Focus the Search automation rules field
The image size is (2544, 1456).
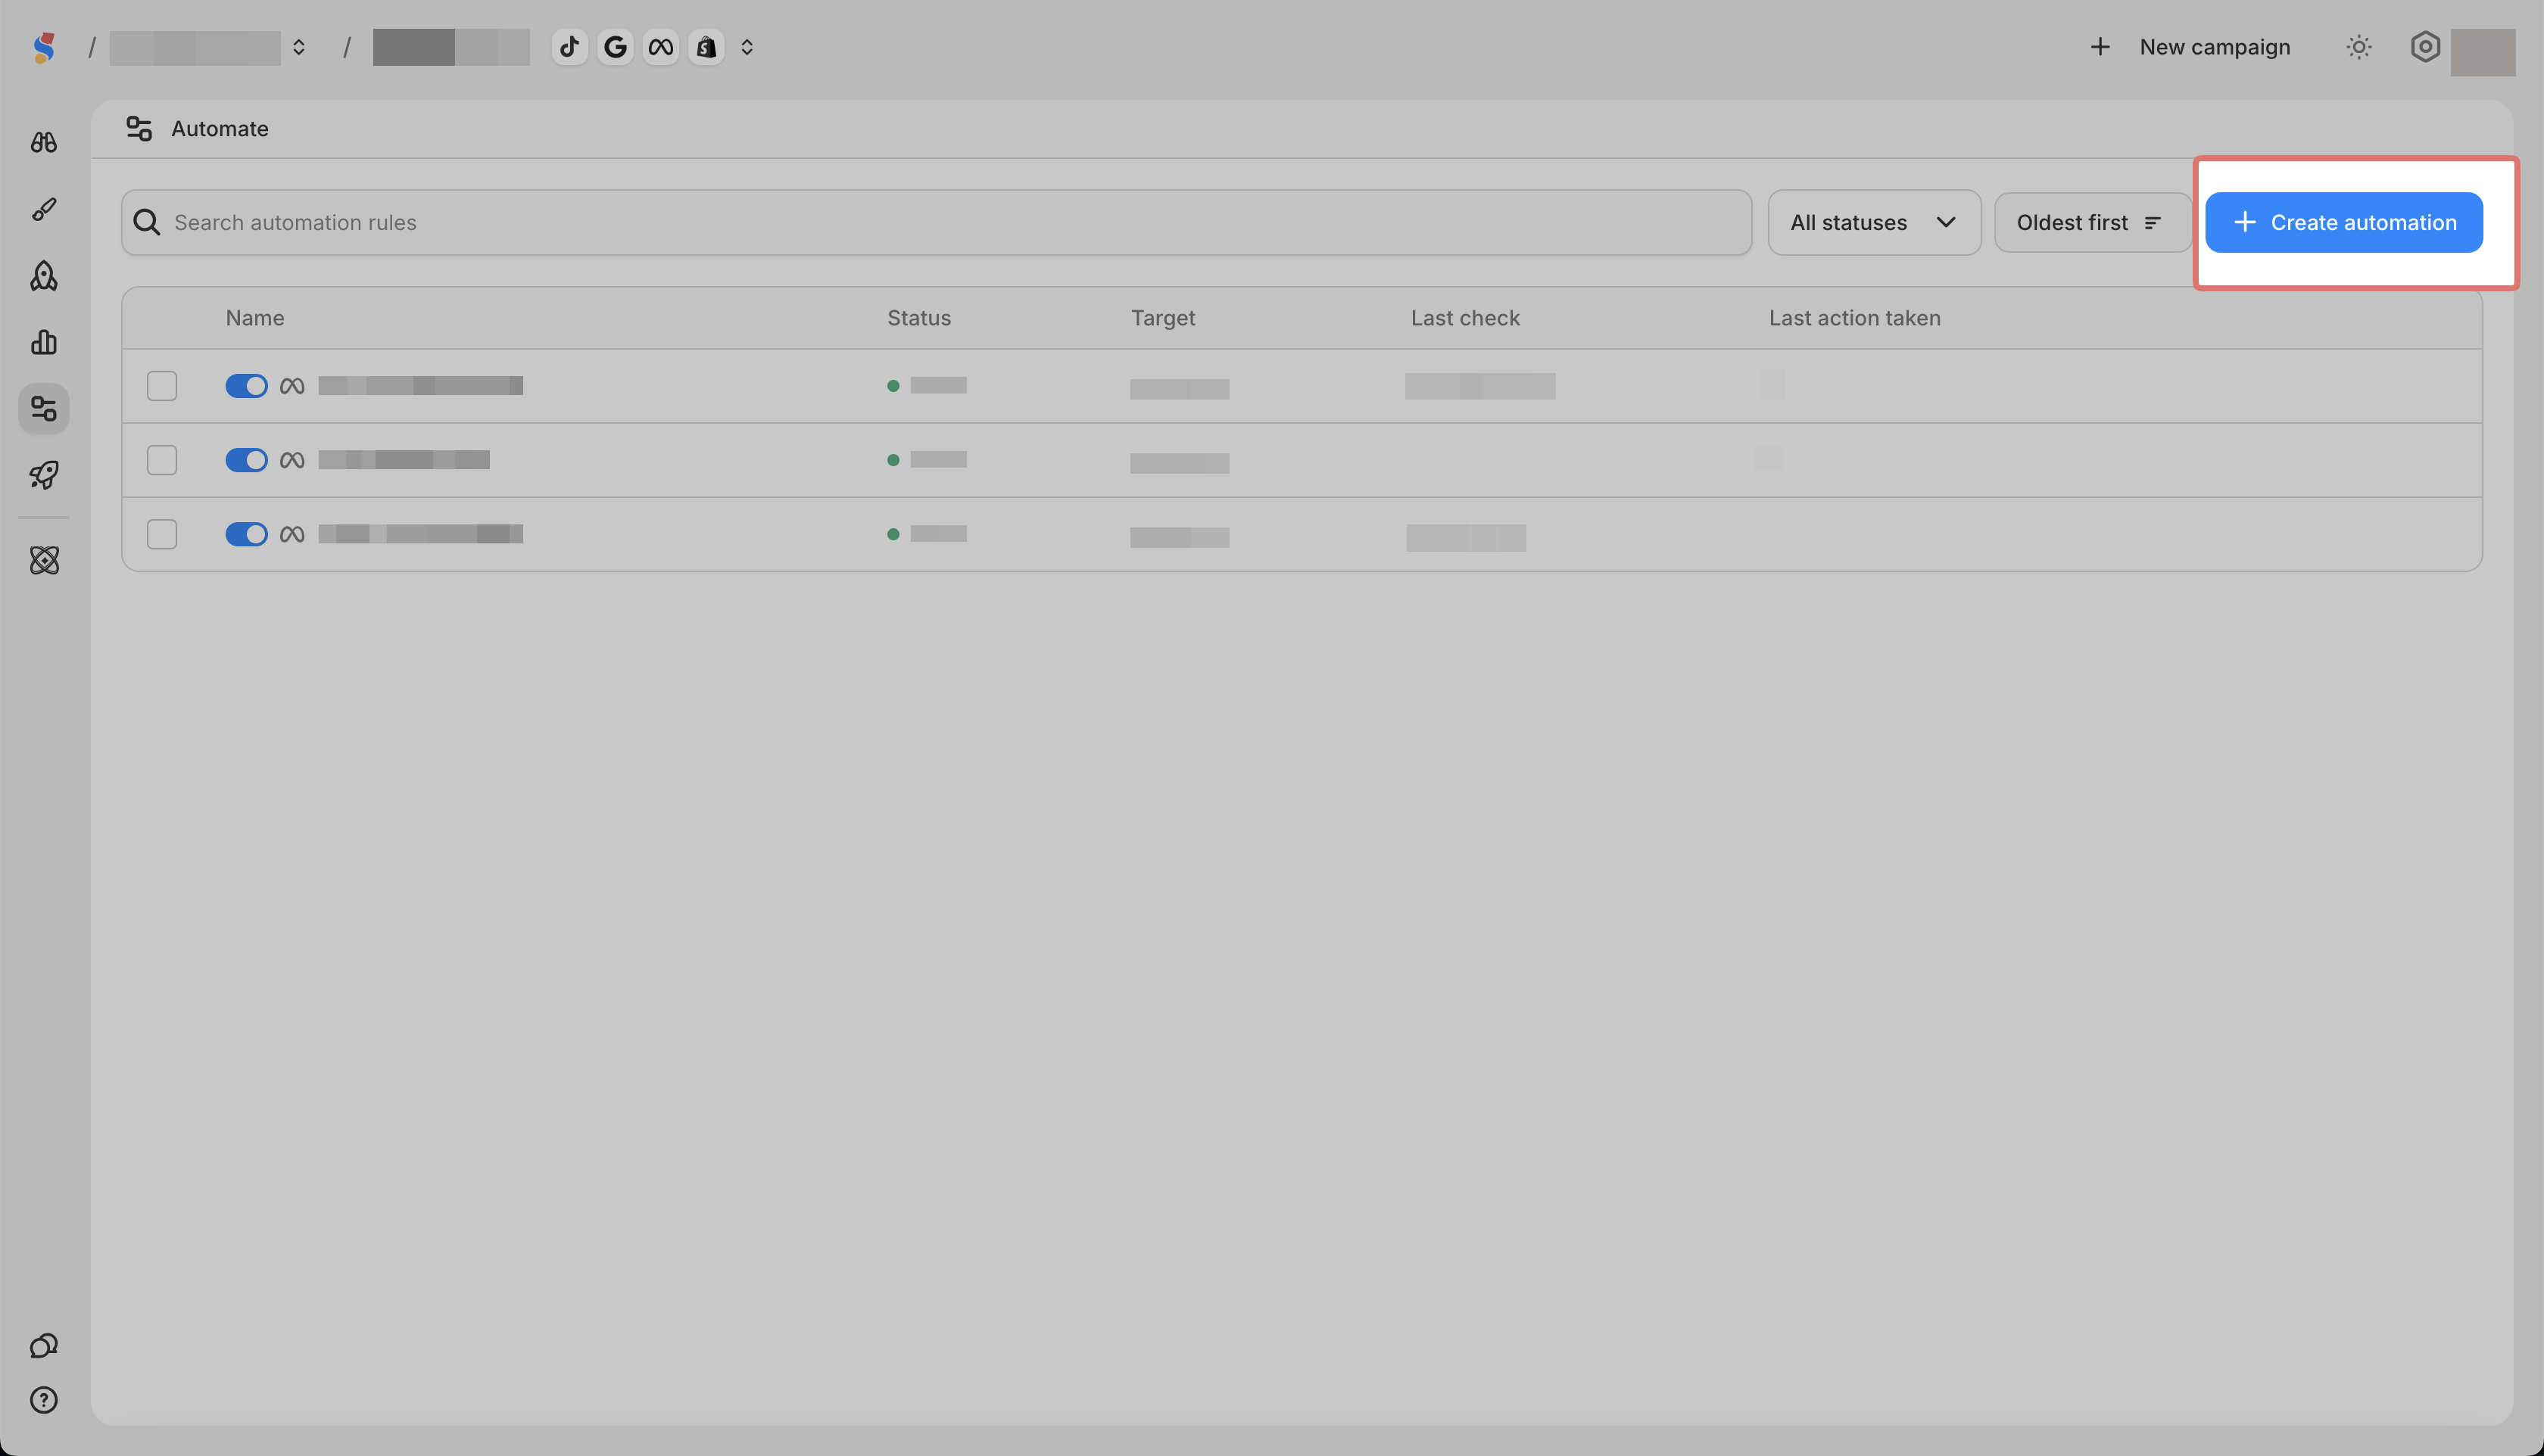point(935,222)
